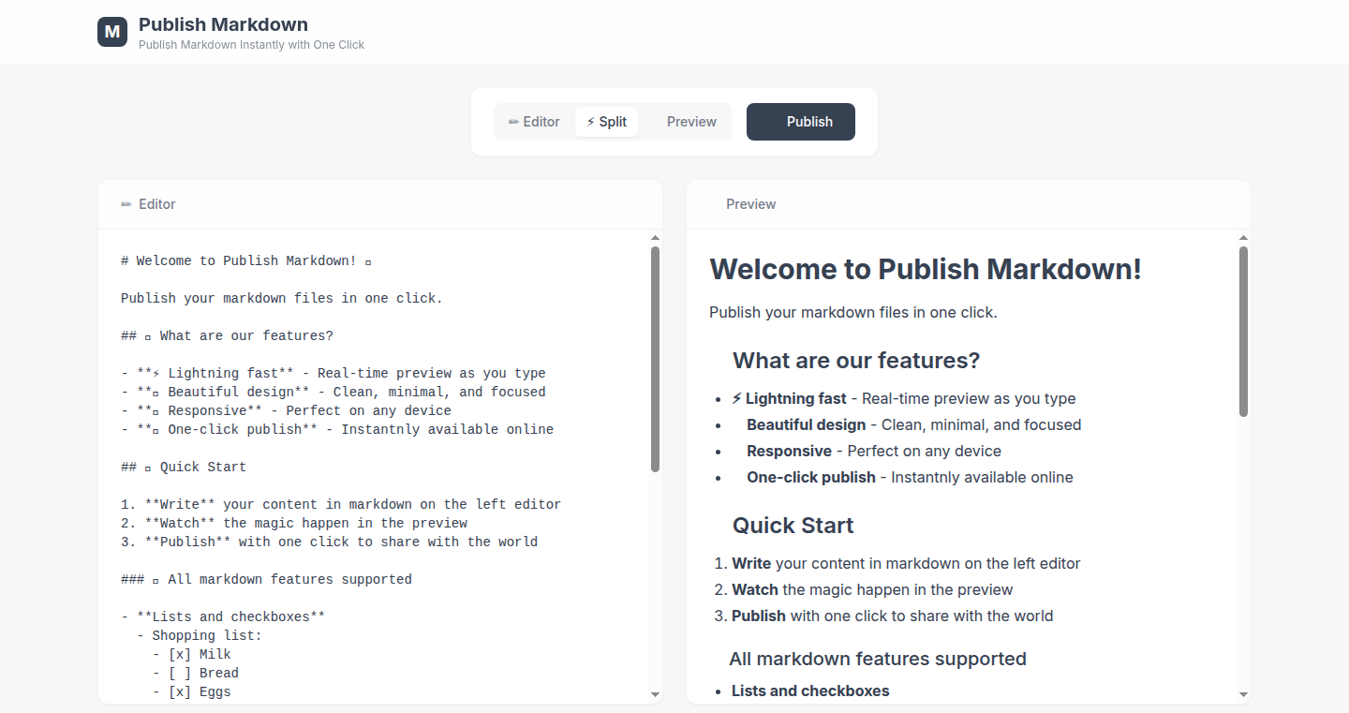Switch to Preview view mode

click(x=685, y=122)
